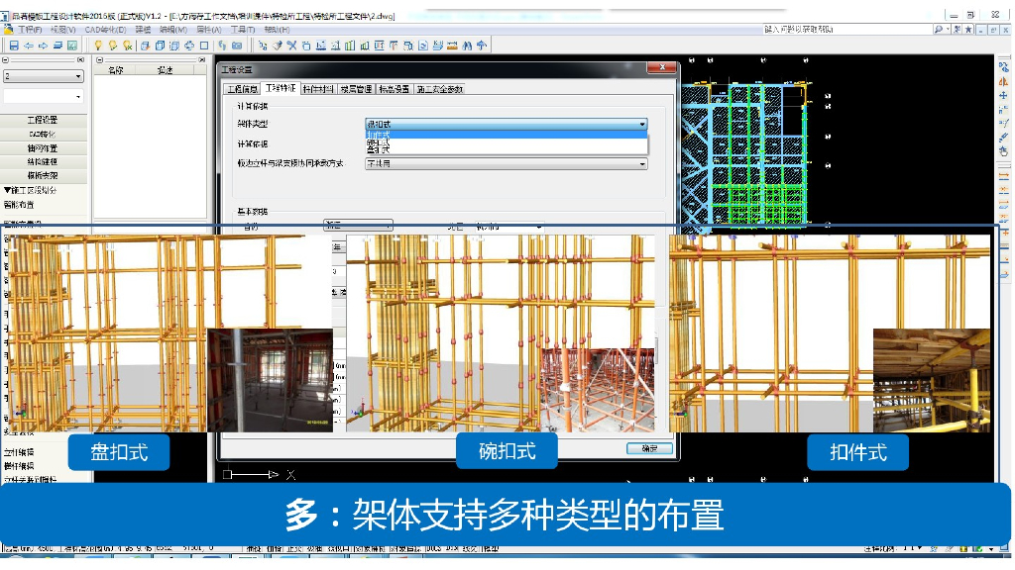The width and height of the screenshot is (1015, 570).
Task: Switch to the 楼层管理 tab
Action: (356, 89)
